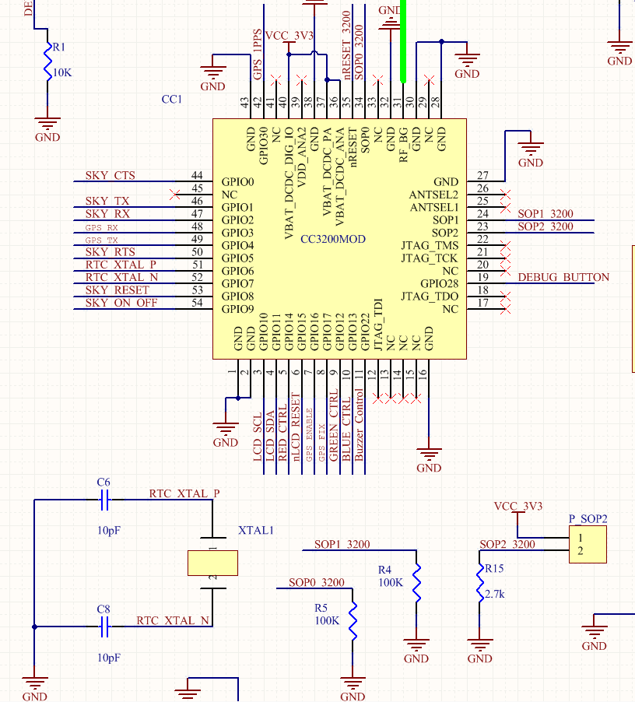Select SOP2_3200 net label beside pin 23

click(x=546, y=226)
